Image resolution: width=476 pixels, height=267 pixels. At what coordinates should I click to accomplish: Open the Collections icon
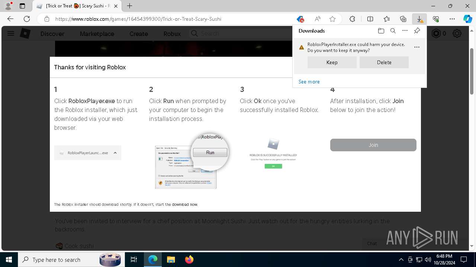point(403,19)
